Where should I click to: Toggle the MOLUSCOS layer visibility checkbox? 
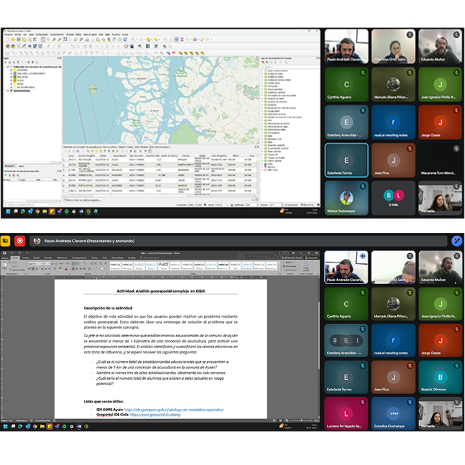point(11,77)
